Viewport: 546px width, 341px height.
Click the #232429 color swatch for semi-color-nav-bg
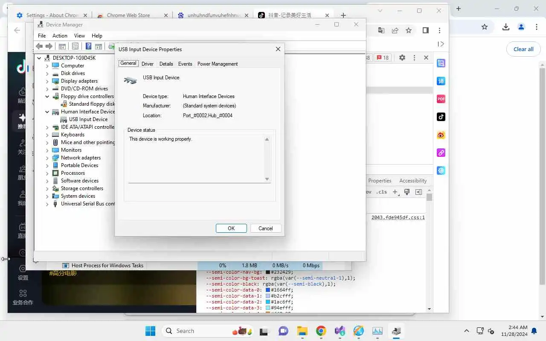coord(268,272)
